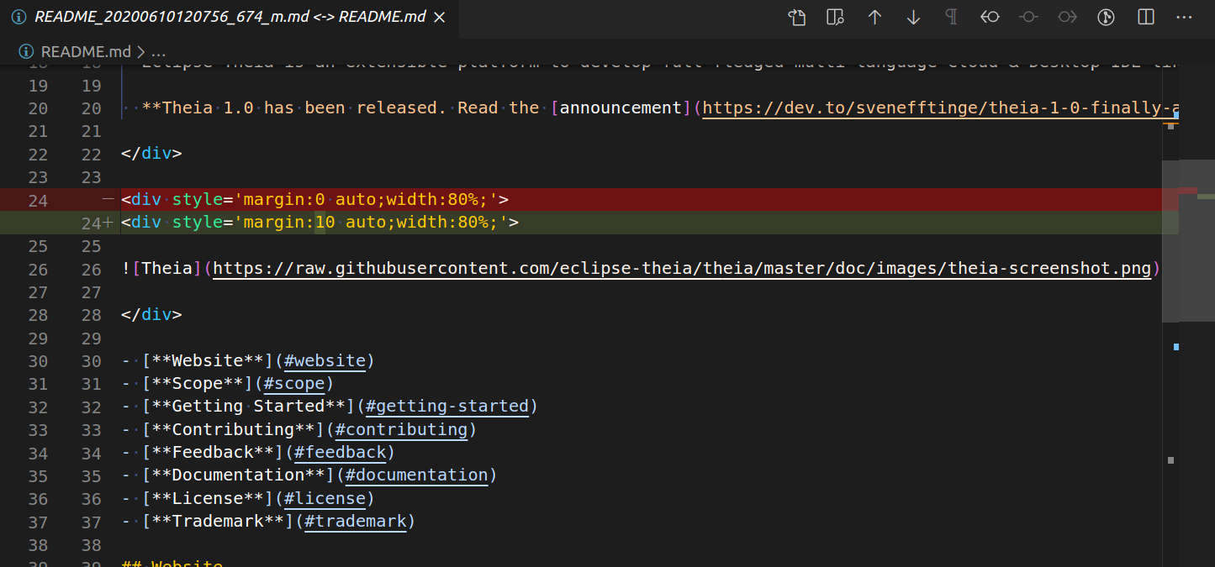The image size is (1215, 567).
Task: Follow the #license anchor link
Action: click(325, 498)
